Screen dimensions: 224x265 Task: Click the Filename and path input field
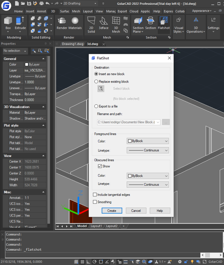coord(128,122)
